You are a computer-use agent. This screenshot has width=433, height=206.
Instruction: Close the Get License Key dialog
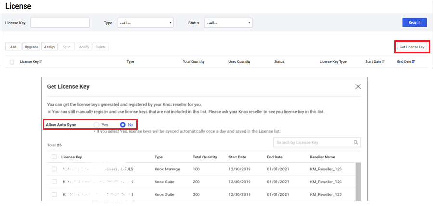(x=358, y=87)
